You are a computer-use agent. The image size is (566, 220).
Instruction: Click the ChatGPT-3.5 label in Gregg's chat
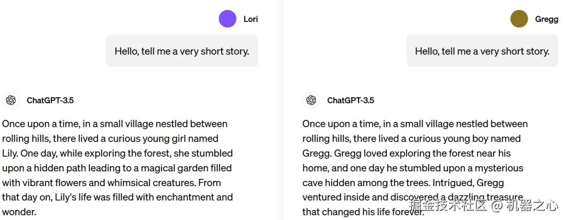point(351,100)
